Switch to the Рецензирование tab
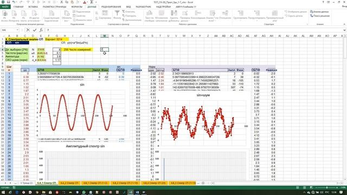Screen dimensions: 347x195 pos(111,7)
